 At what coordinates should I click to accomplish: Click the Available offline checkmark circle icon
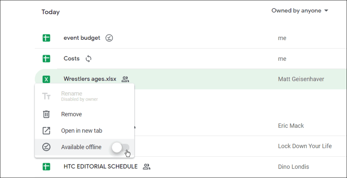[x=46, y=147]
